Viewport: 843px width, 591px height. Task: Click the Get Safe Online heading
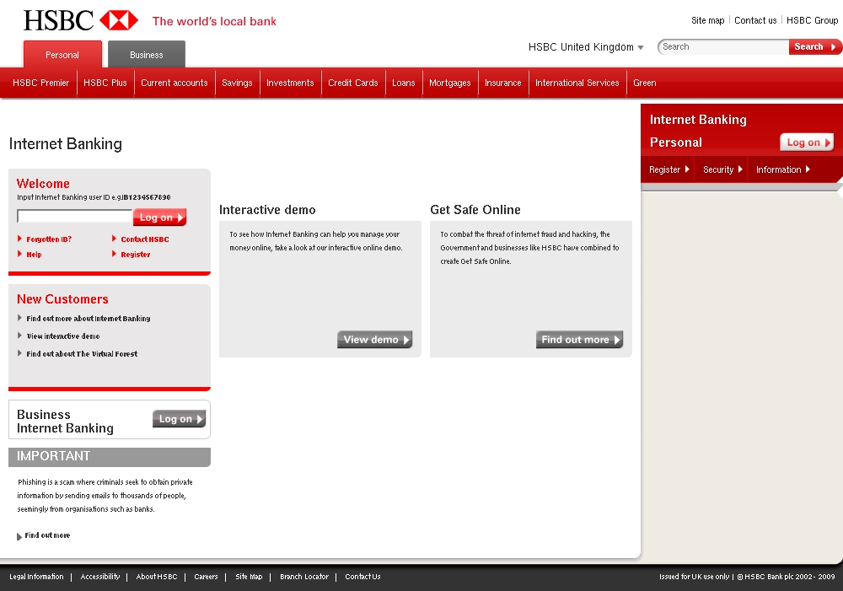pyautogui.click(x=475, y=210)
